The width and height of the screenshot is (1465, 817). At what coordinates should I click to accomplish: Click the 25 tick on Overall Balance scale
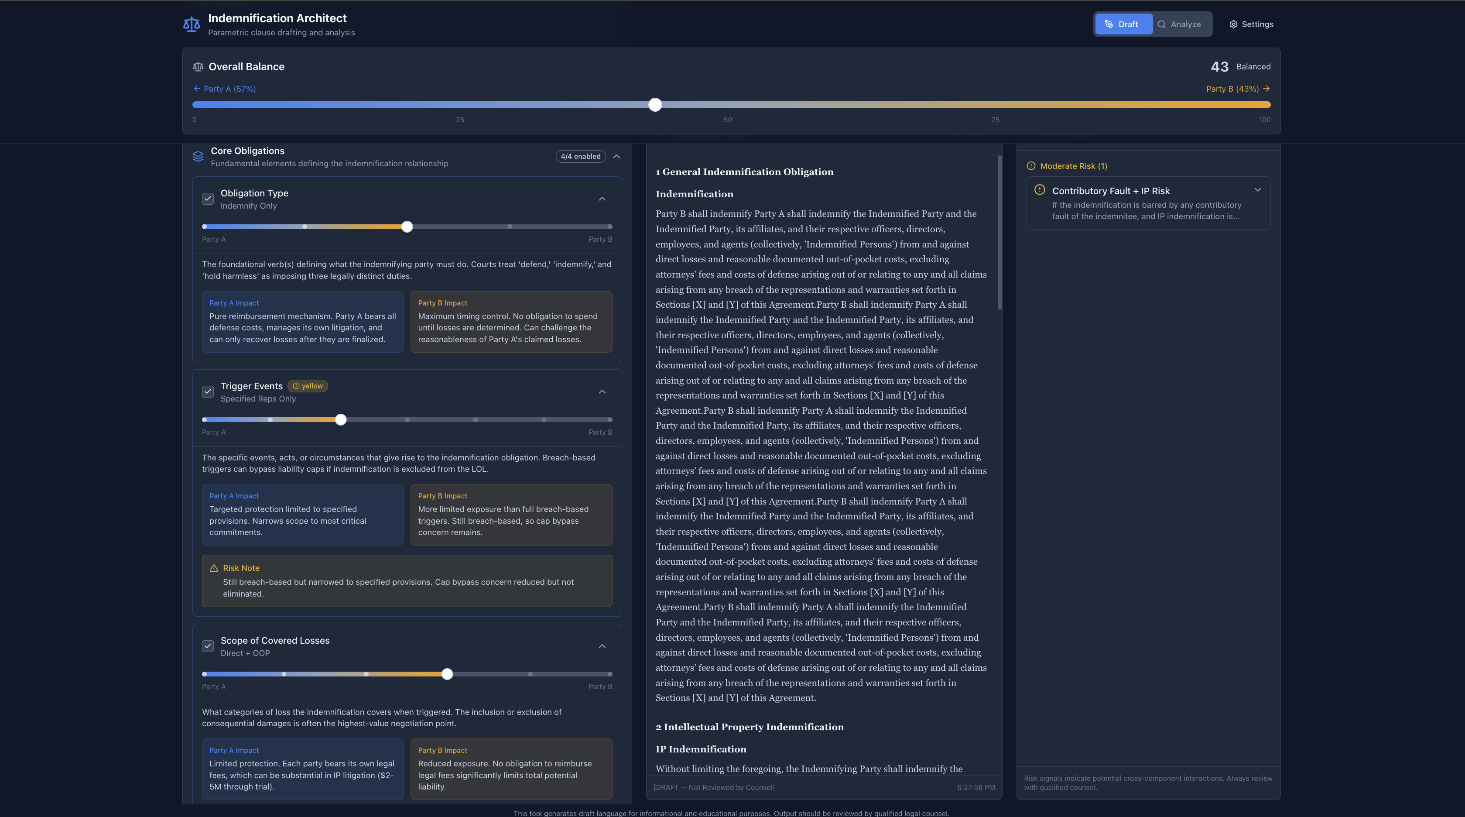pyautogui.click(x=460, y=120)
